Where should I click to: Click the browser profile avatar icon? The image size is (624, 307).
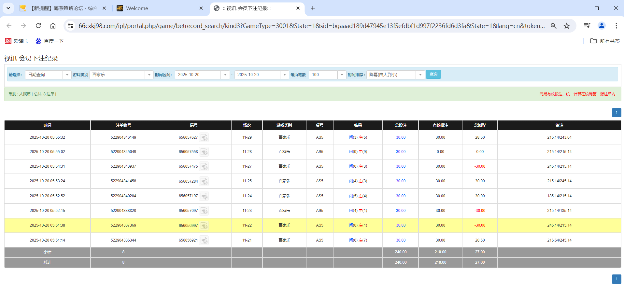[602, 25]
